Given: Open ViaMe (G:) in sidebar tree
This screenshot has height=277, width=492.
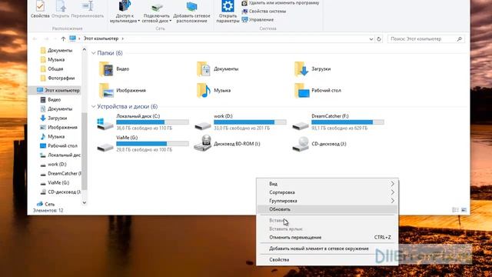Looking at the screenshot, I should coord(55,183).
